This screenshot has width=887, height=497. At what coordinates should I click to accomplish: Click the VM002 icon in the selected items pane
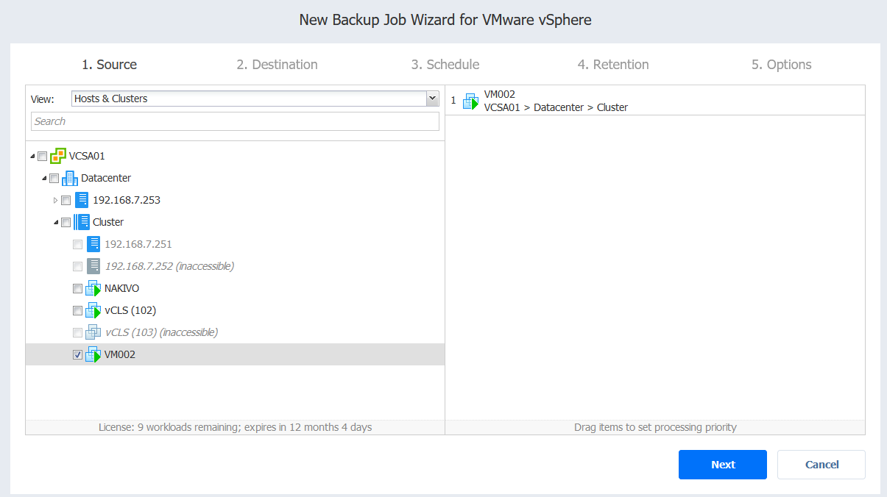click(470, 101)
